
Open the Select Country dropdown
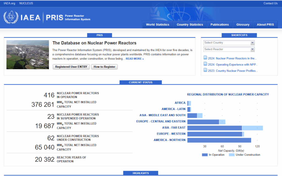229,43
